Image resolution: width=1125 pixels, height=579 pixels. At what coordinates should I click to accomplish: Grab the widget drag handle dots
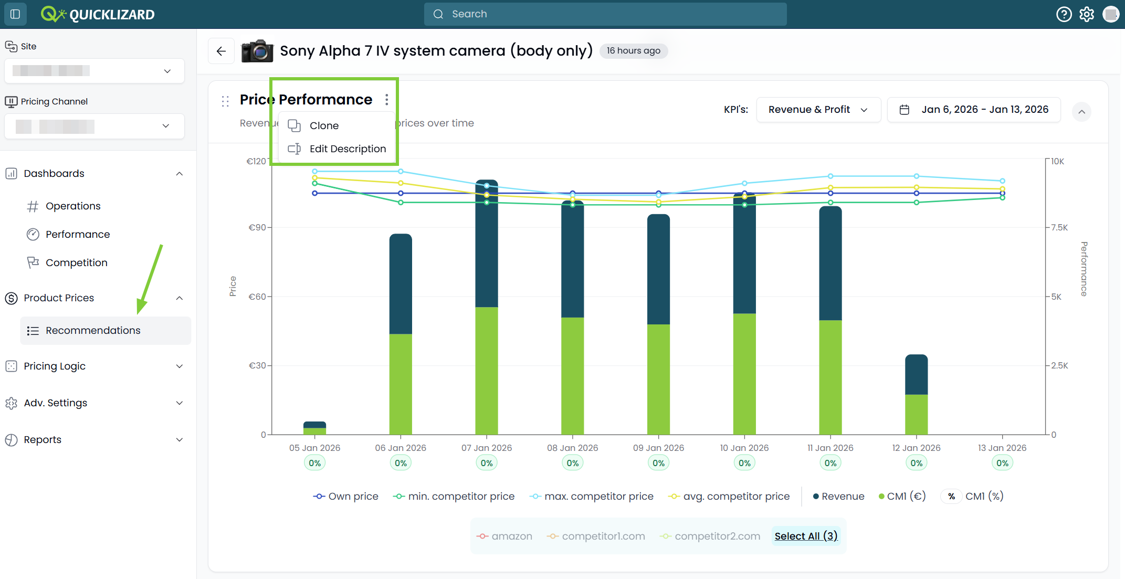coord(225,101)
